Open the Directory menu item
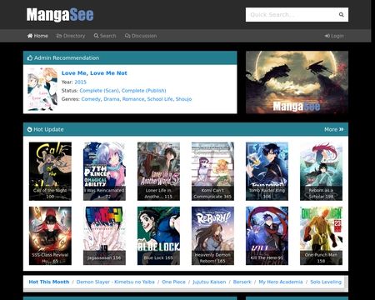 click(71, 36)
